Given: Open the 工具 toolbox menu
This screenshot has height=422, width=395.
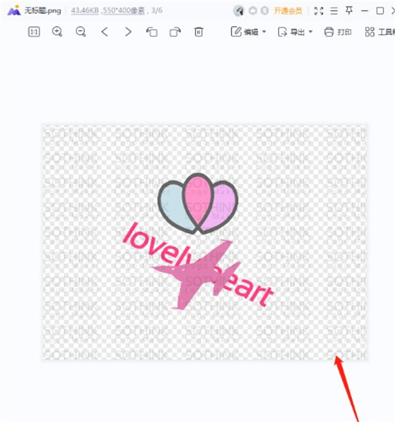Looking at the screenshot, I should [x=380, y=32].
